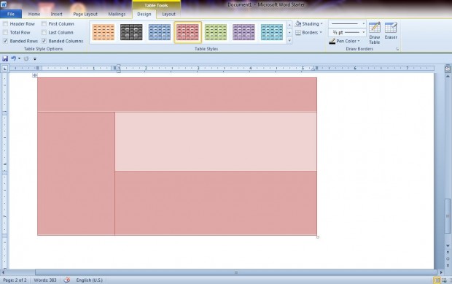Click the Undo arrow icon

pyautogui.click(x=14, y=58)
